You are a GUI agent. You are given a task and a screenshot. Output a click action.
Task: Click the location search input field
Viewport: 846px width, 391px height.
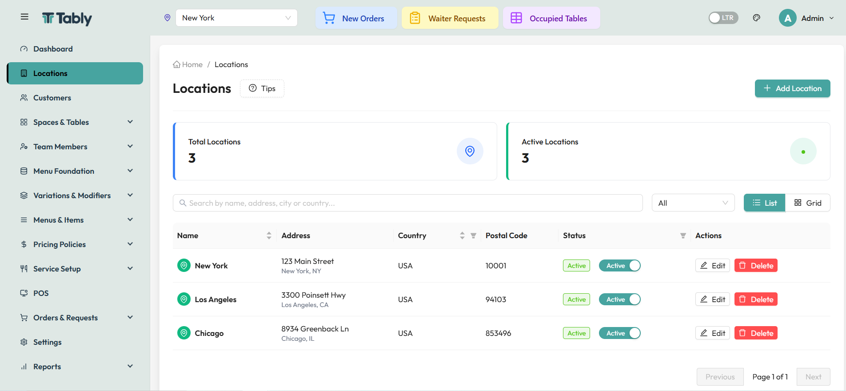(407, 203)
